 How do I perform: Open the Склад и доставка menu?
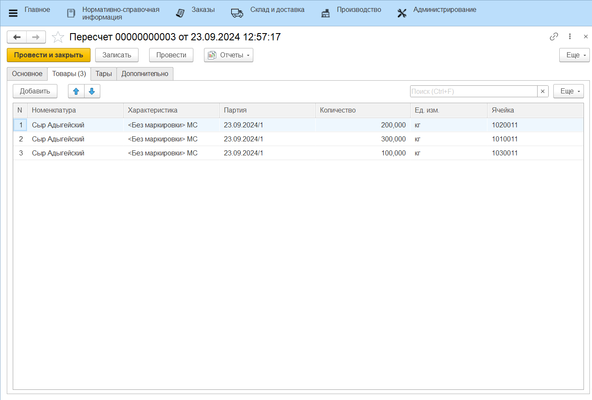(277, 10)
